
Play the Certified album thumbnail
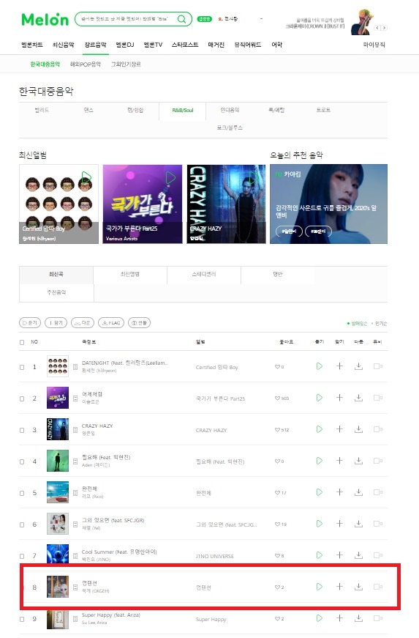tap(86, 177)
